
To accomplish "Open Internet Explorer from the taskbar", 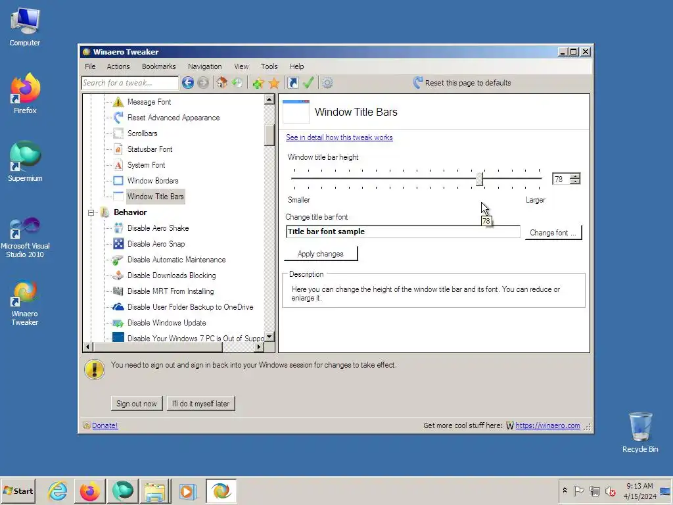I will coord(58,491).
